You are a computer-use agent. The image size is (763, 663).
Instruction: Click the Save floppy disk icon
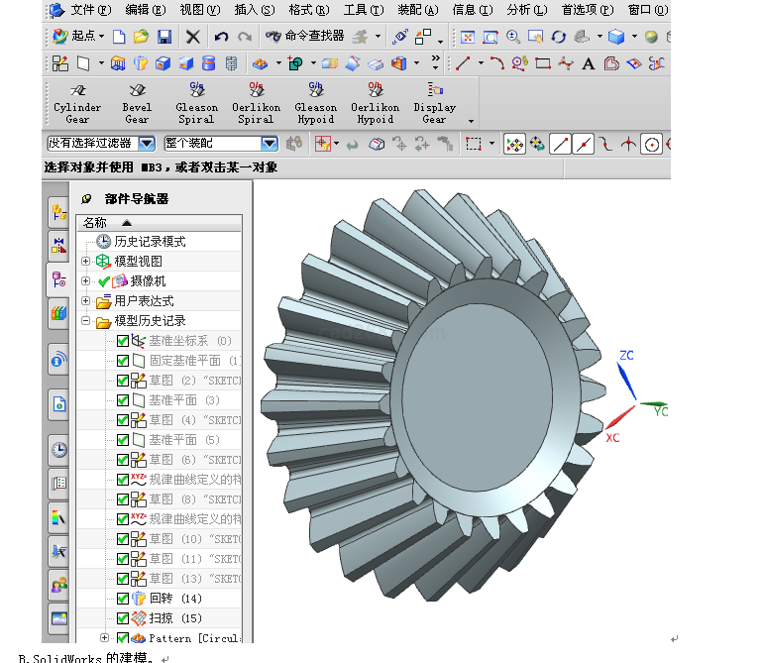(164, 37)
